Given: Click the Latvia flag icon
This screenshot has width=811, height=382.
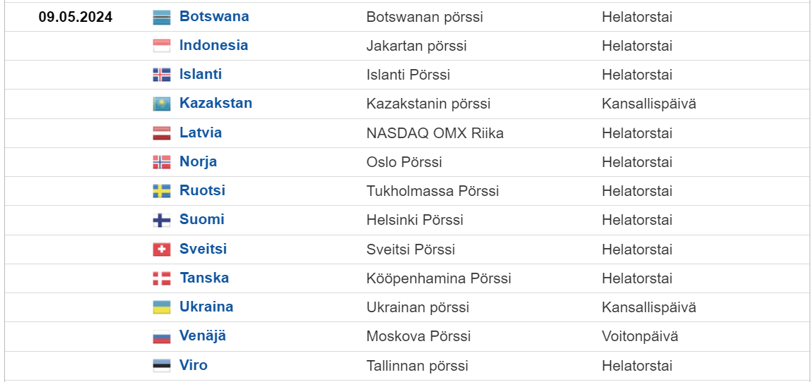Looking at the screenshot, I should point(162,134).
